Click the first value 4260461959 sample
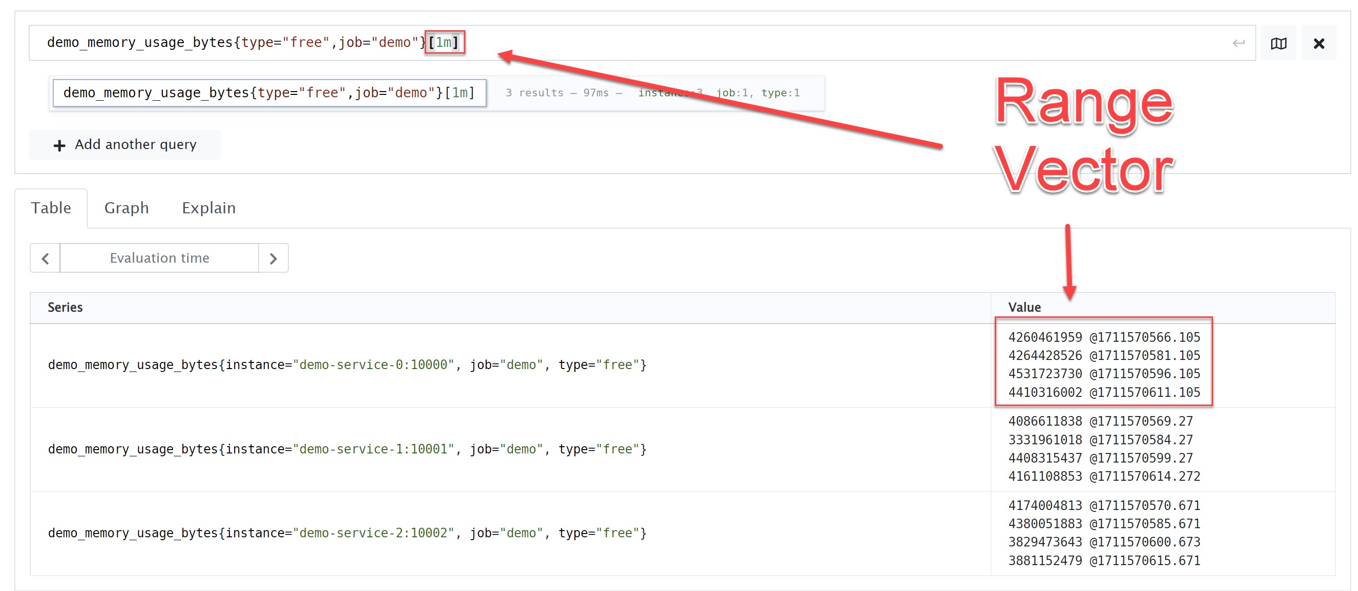 coord(1044,337)
